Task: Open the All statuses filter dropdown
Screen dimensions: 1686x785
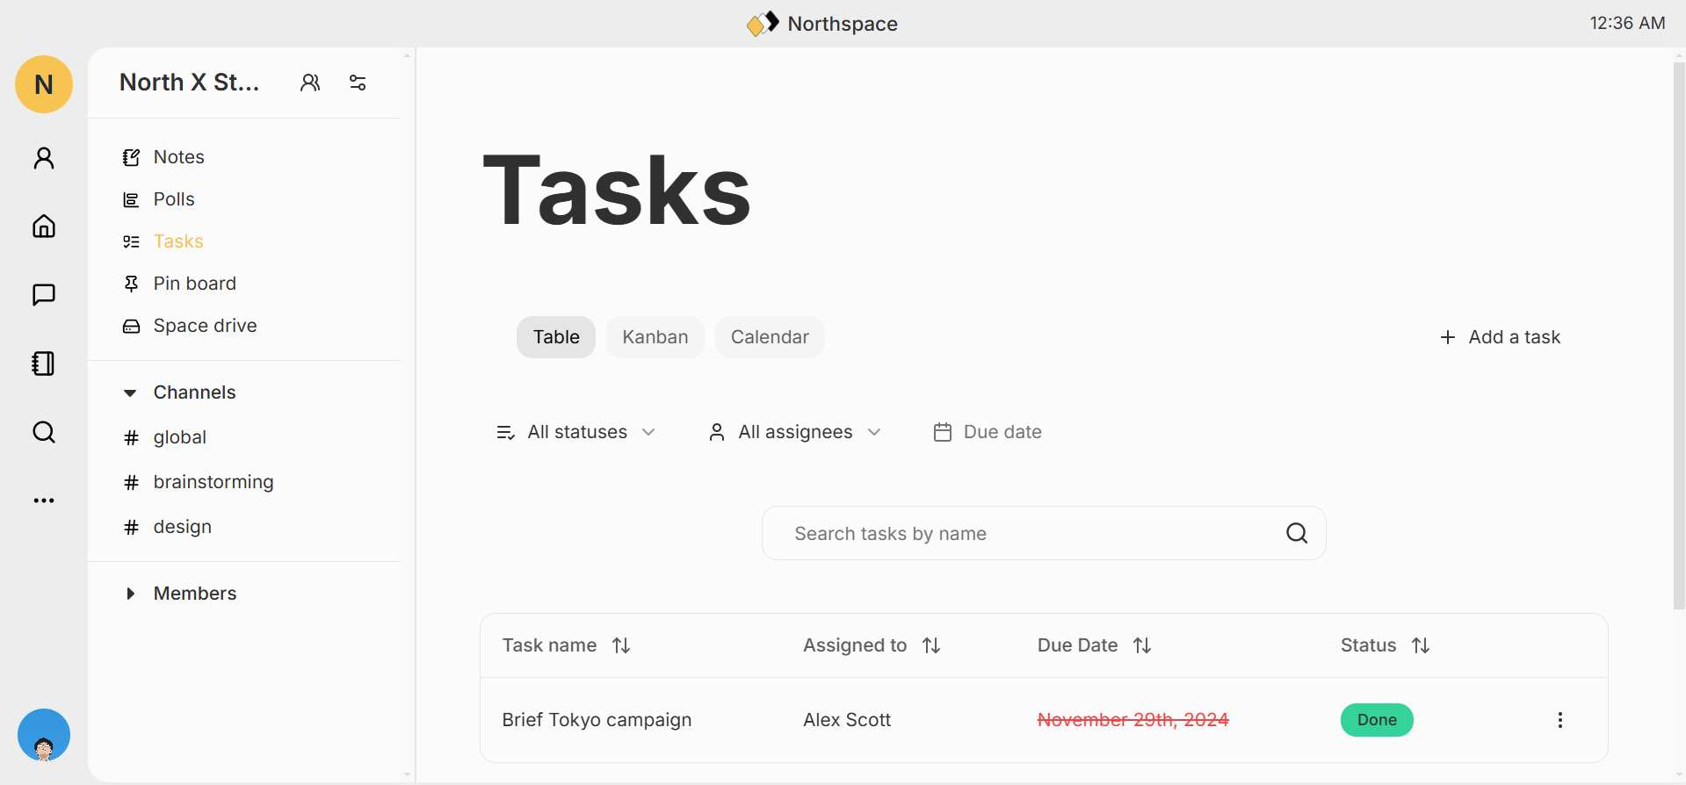Action: [576, 432]
